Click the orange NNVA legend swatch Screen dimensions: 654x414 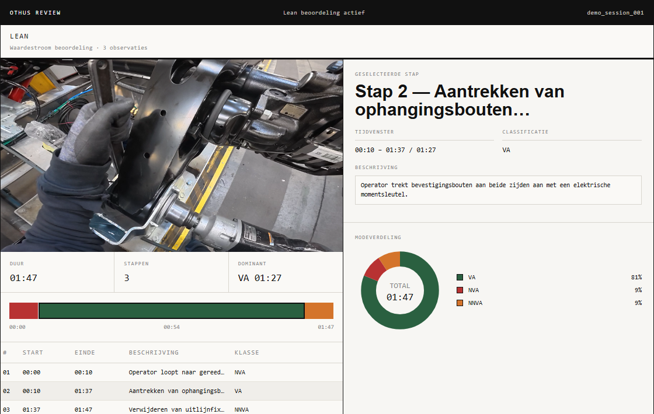[x=460, y=303]
